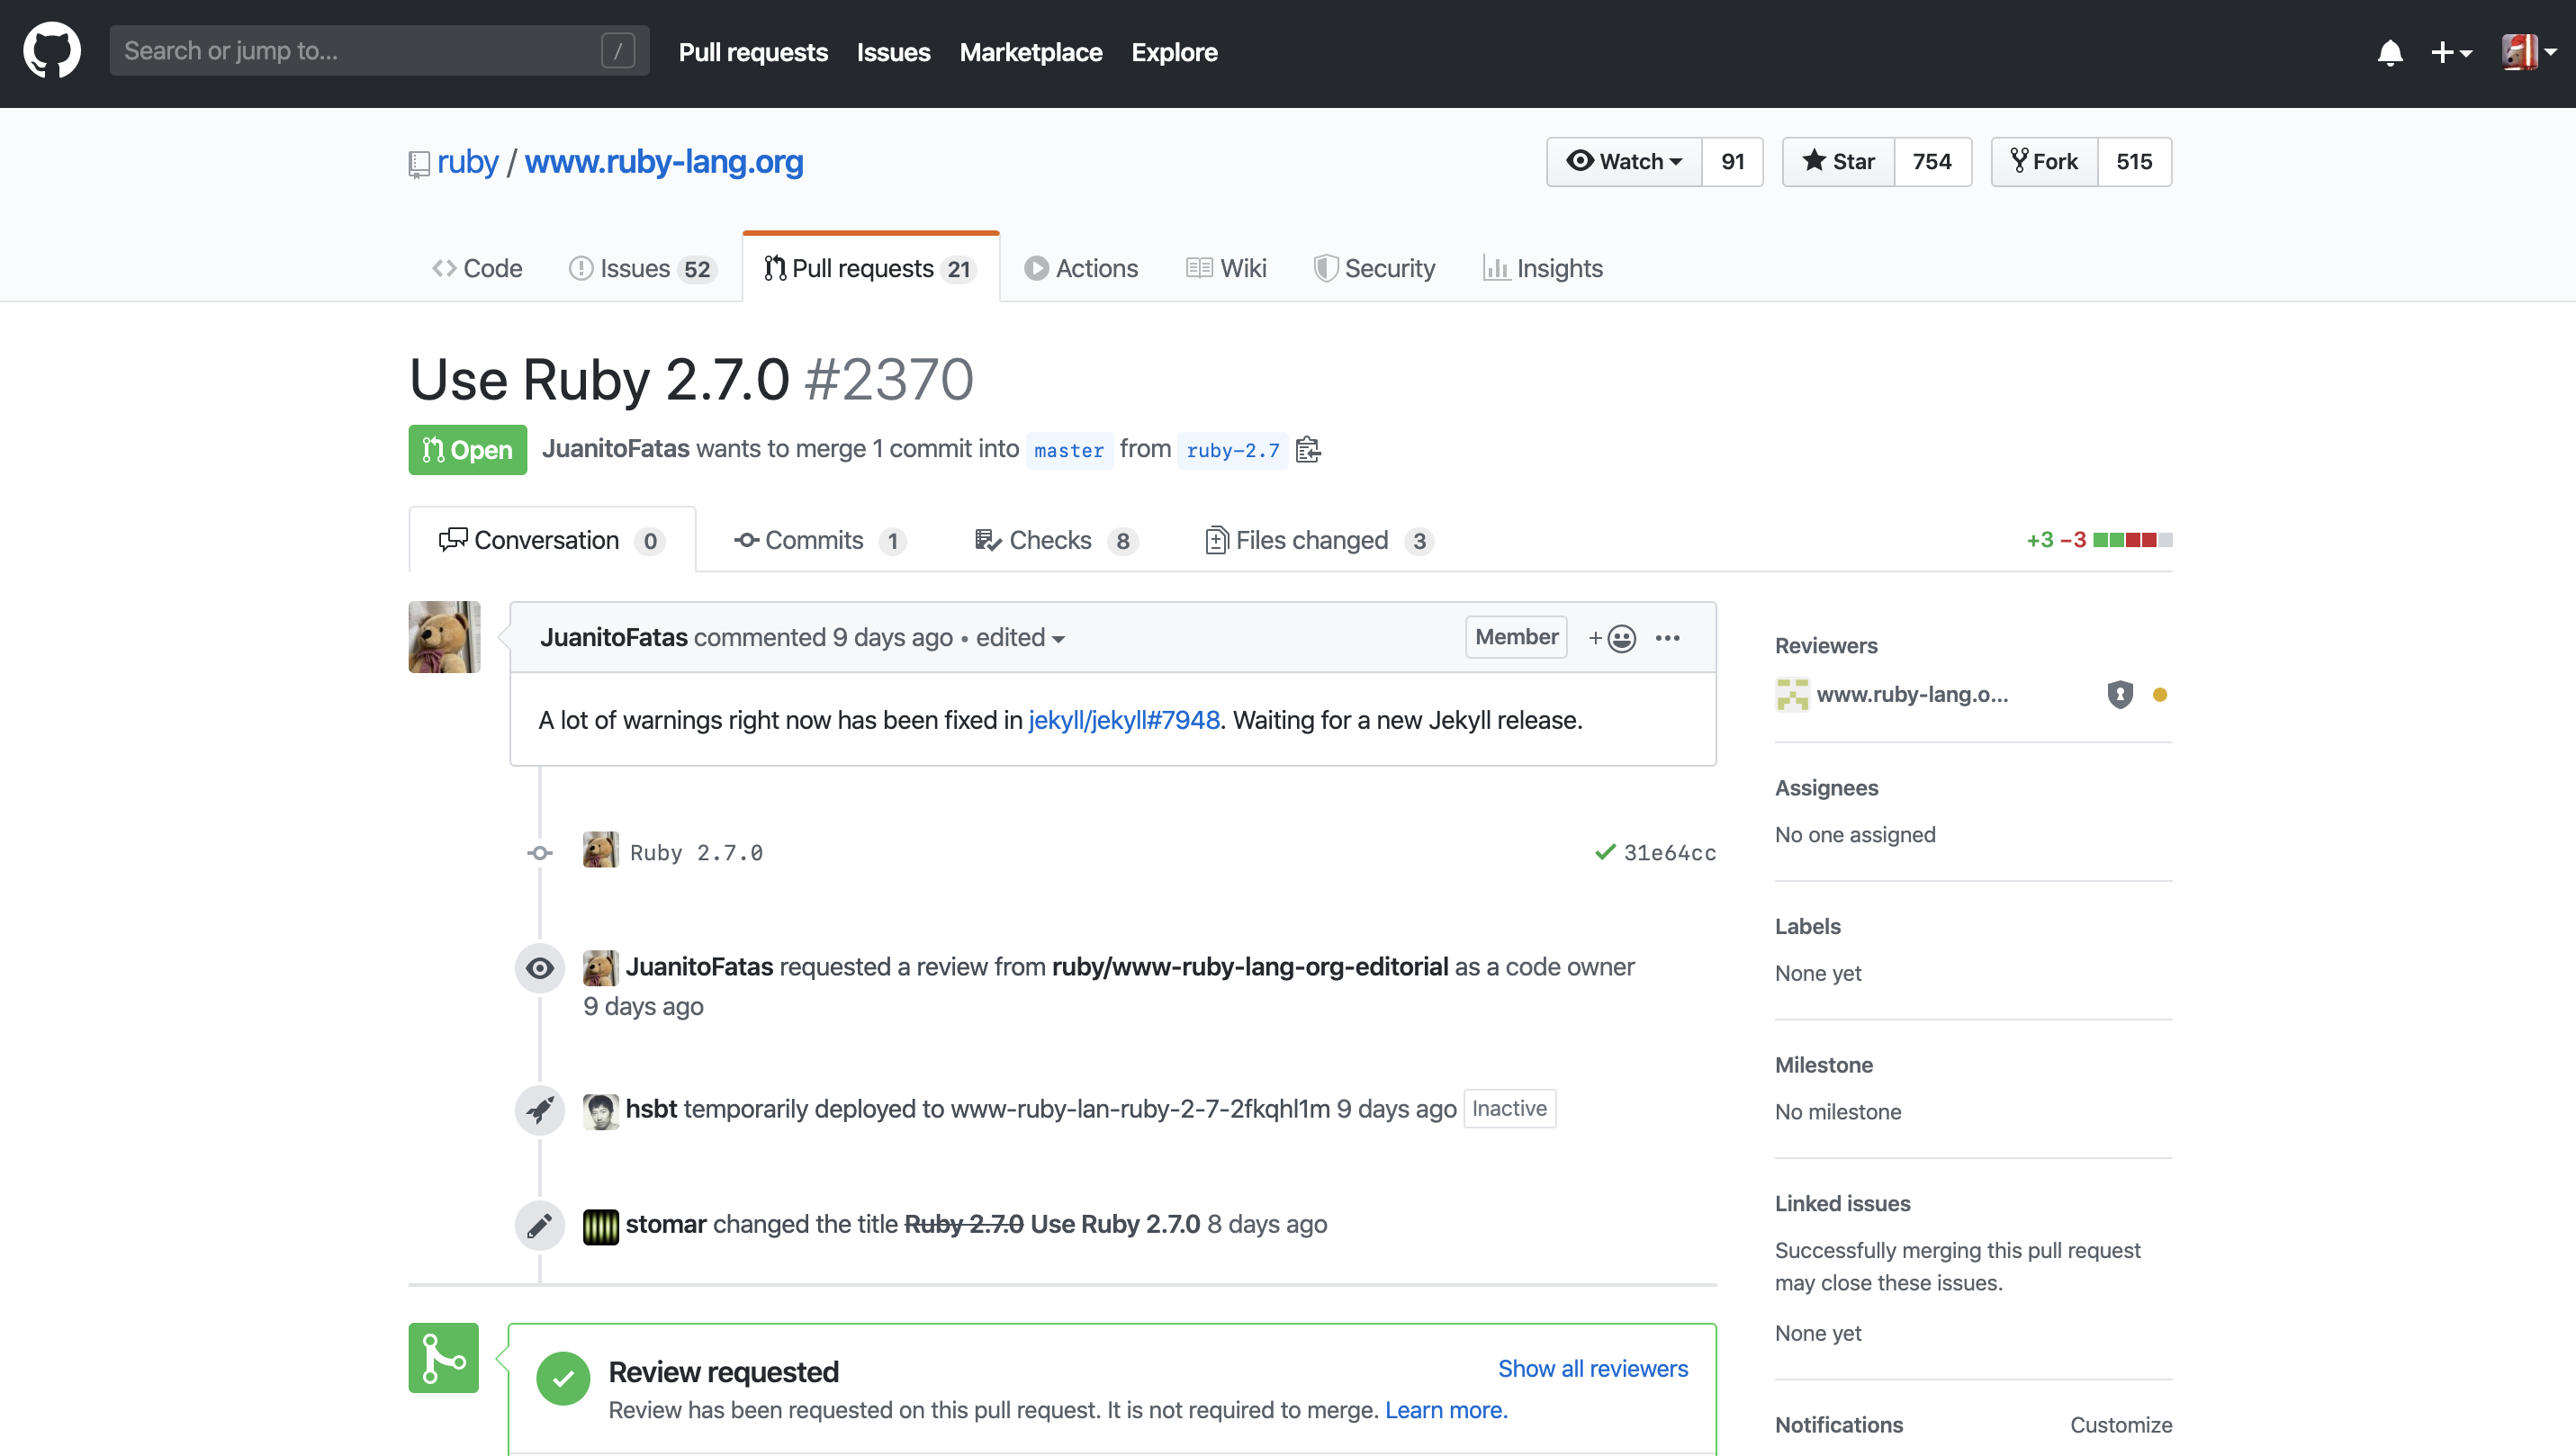Open JuanitoFatas large teddy bear avatar

[444, 637]
